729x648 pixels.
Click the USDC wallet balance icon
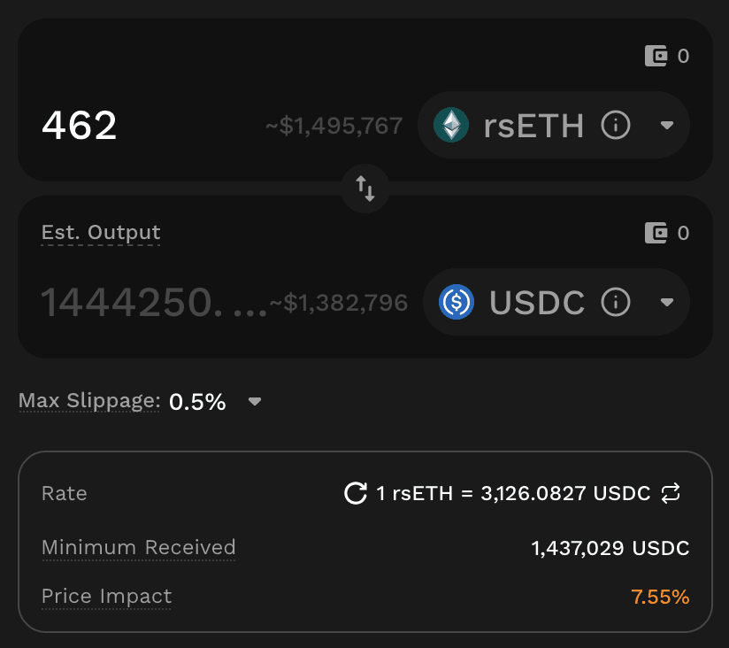coord(656,234)
